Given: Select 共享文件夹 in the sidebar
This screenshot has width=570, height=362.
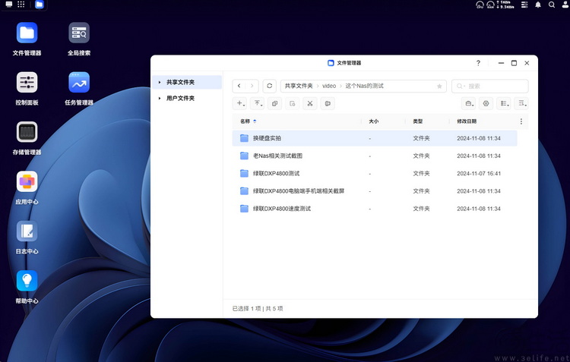Looking at the screenshot, I should 187,83.
